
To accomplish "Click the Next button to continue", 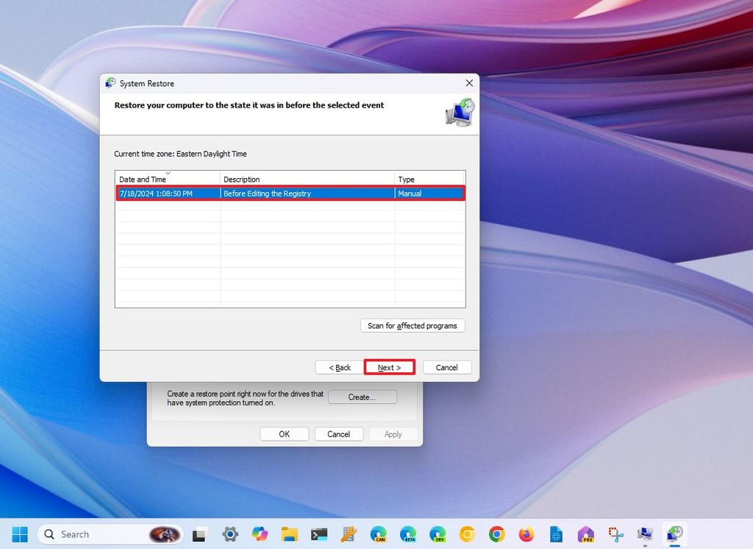I will (x=390, y=367).
